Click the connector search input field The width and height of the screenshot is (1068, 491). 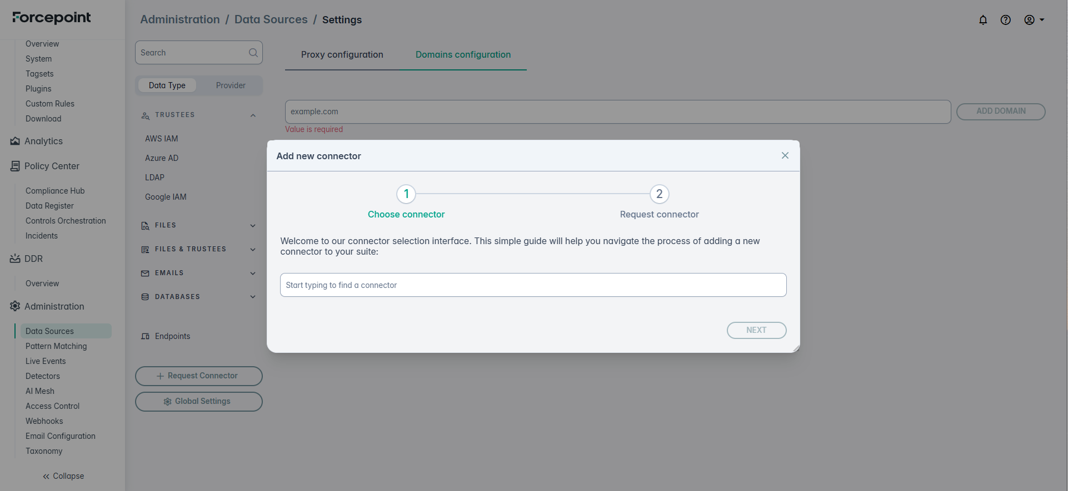533,285
